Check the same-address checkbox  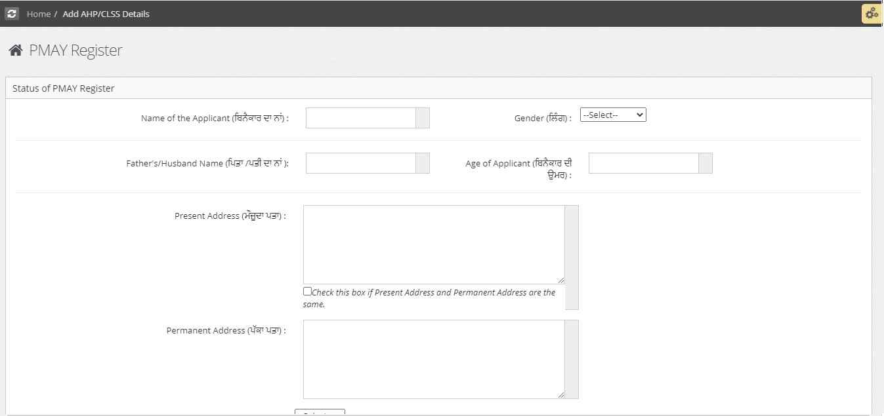tap(307, 292)
